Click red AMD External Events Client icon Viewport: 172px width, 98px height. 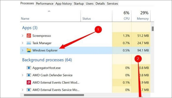[29, 82]
